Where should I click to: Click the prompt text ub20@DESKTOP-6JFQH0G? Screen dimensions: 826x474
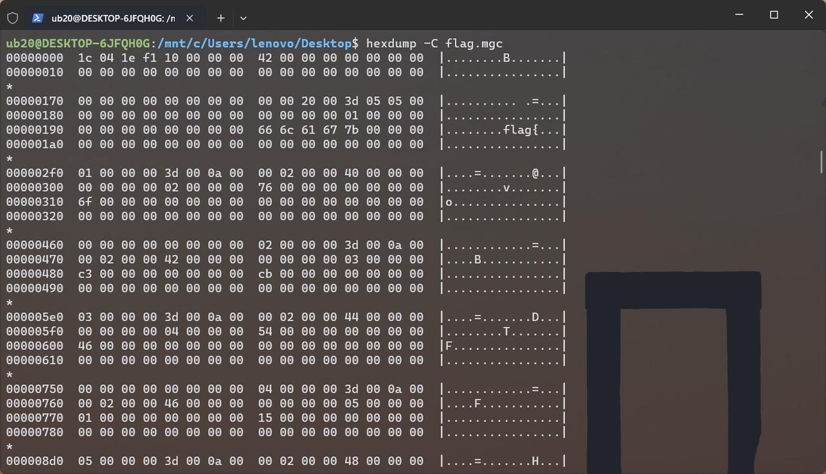pos(78,43)
